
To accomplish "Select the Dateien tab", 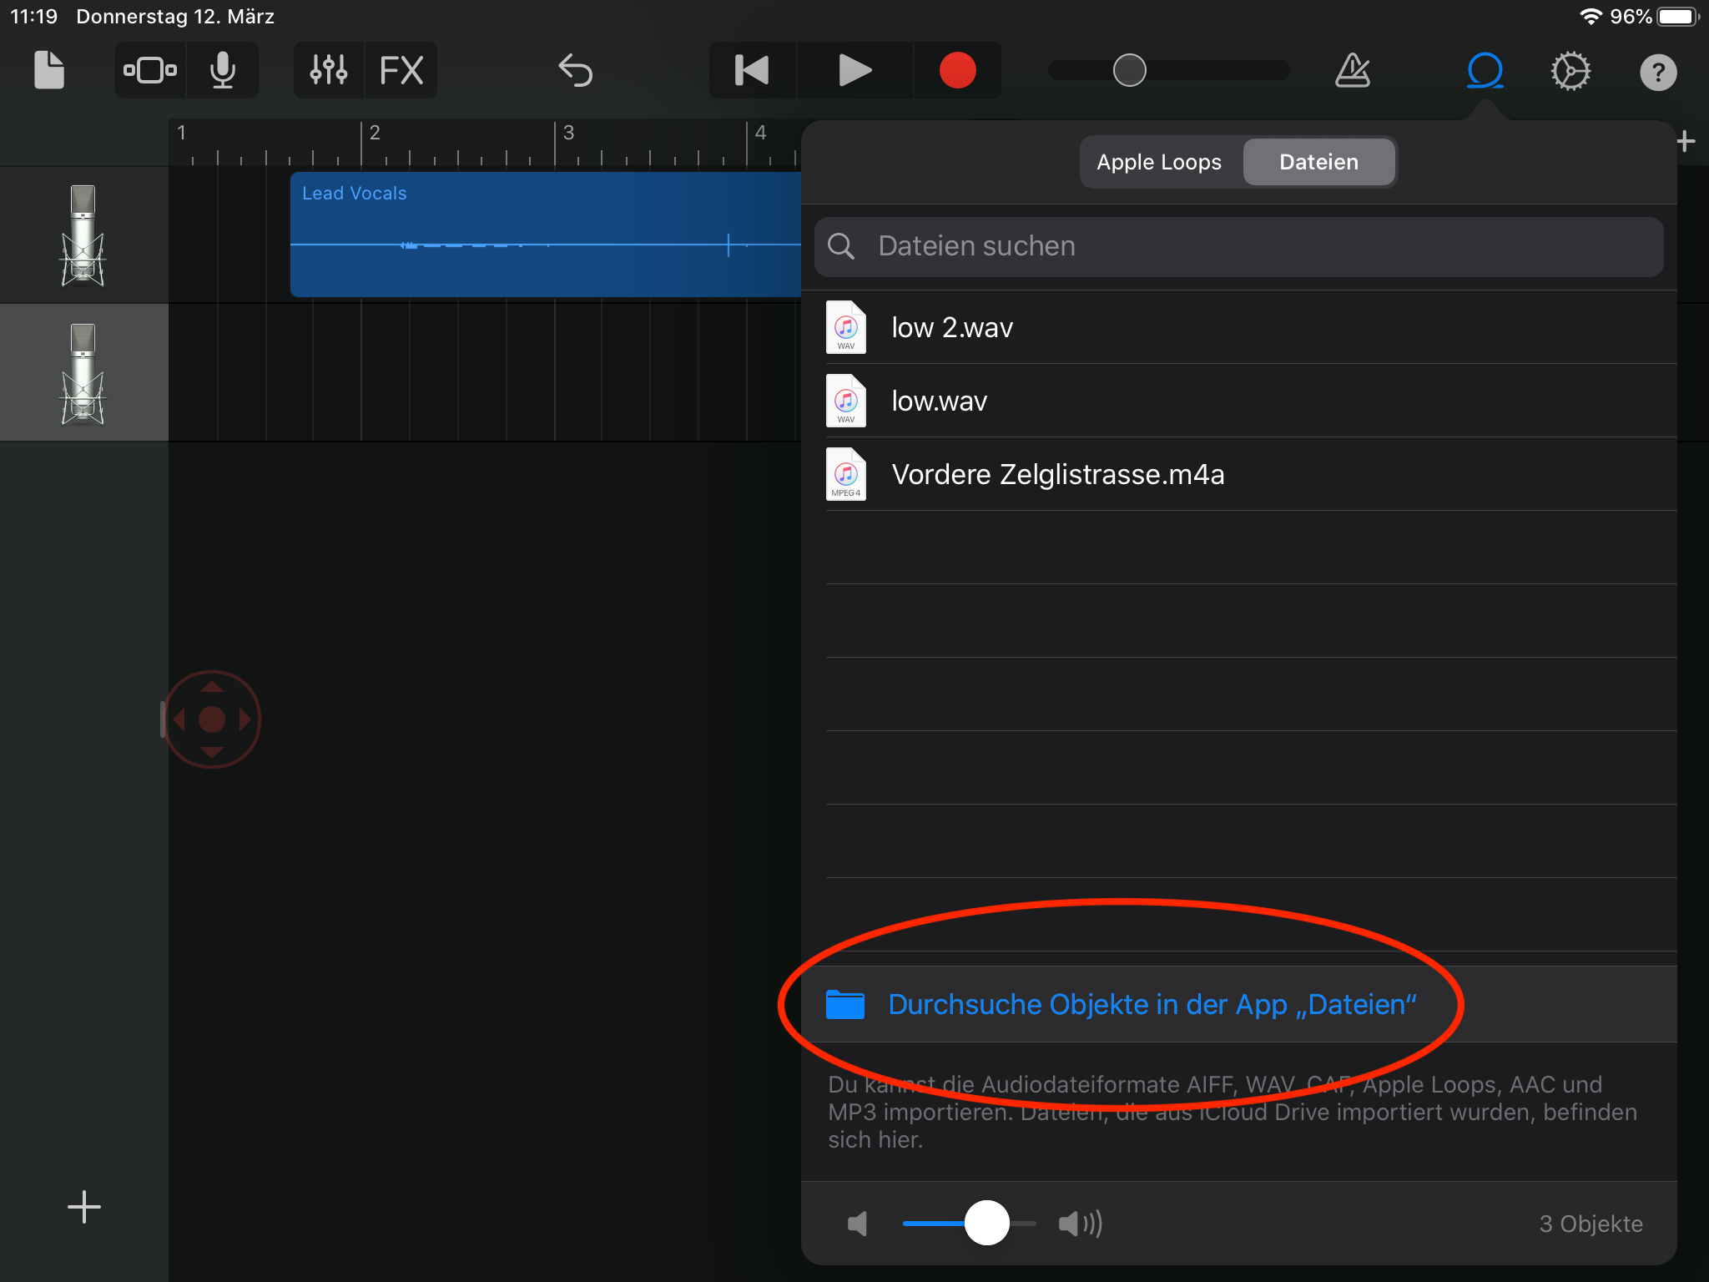I will (1318, 162).
